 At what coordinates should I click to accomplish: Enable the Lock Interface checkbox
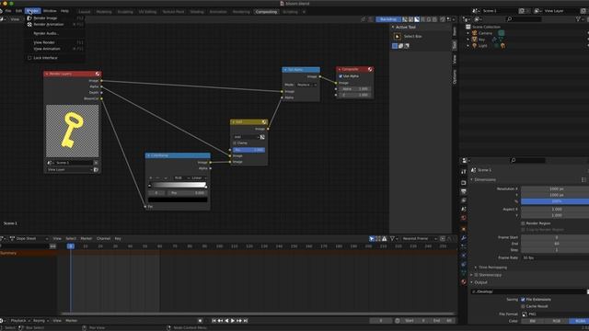(29, 58)
